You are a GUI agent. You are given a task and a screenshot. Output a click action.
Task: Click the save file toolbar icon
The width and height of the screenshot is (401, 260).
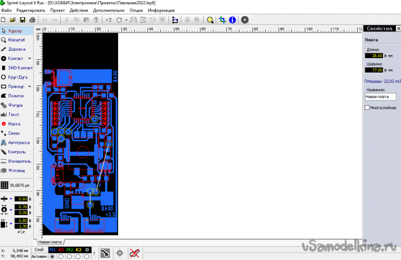click(22, 20)
